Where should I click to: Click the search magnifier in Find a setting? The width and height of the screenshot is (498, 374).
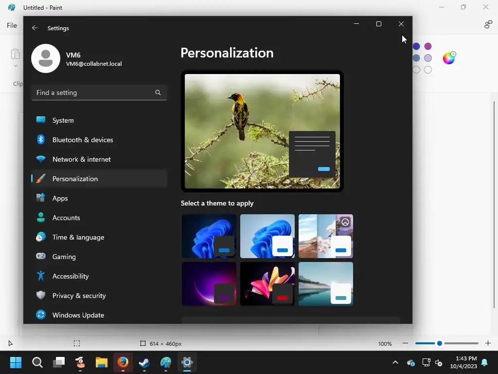[158, 93]
